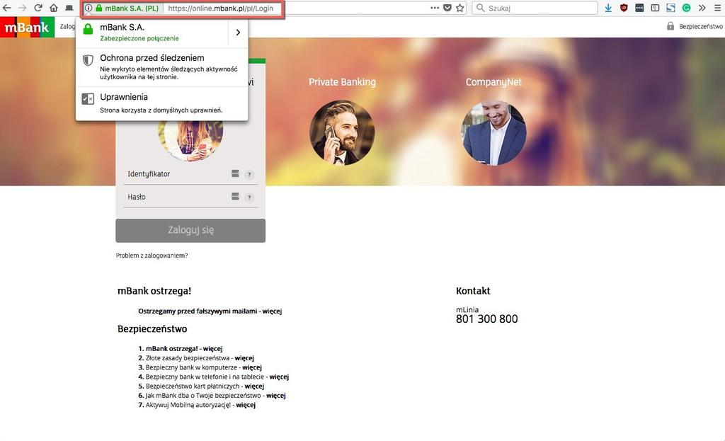Open the uBlock Origin shield icon
725x441 pixels.
pyautogui.click(x=624, y=8)
